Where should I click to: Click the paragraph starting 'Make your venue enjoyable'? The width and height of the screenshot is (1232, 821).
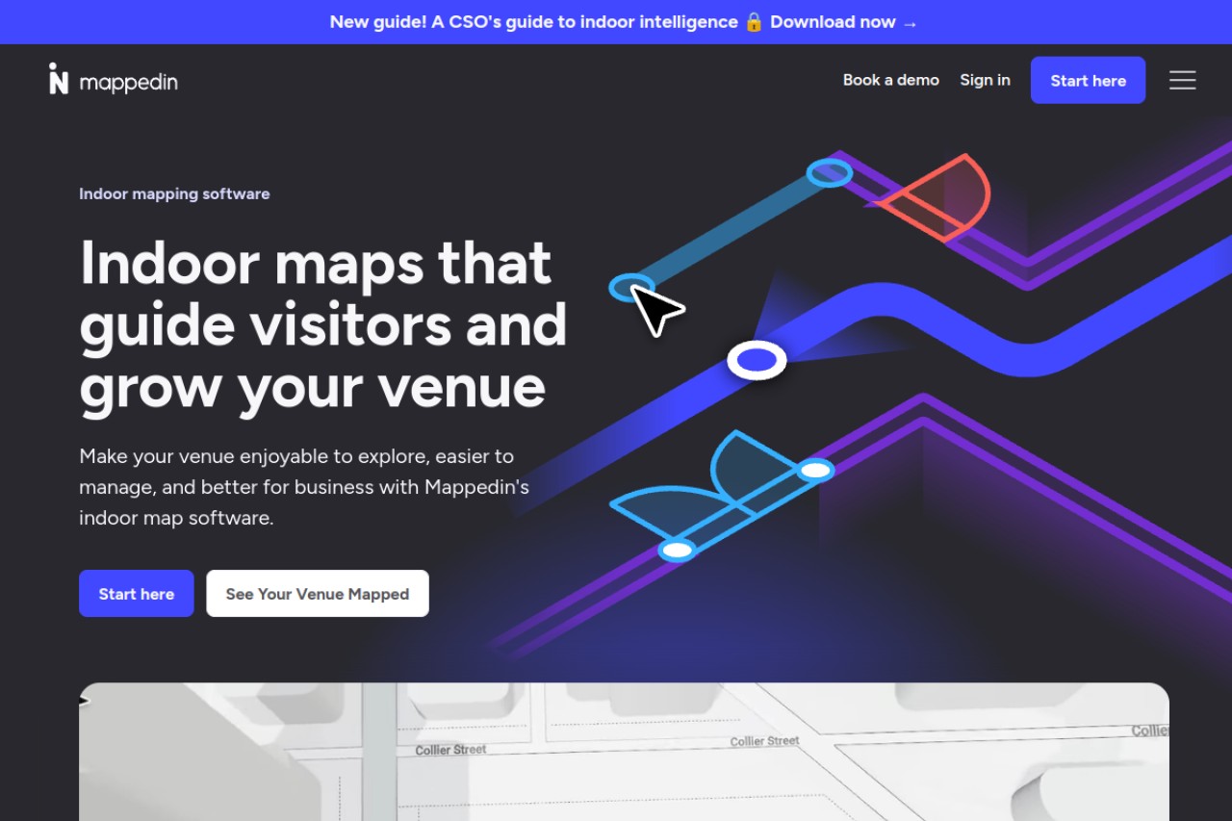pyautogui.click(x=304, y=487)
